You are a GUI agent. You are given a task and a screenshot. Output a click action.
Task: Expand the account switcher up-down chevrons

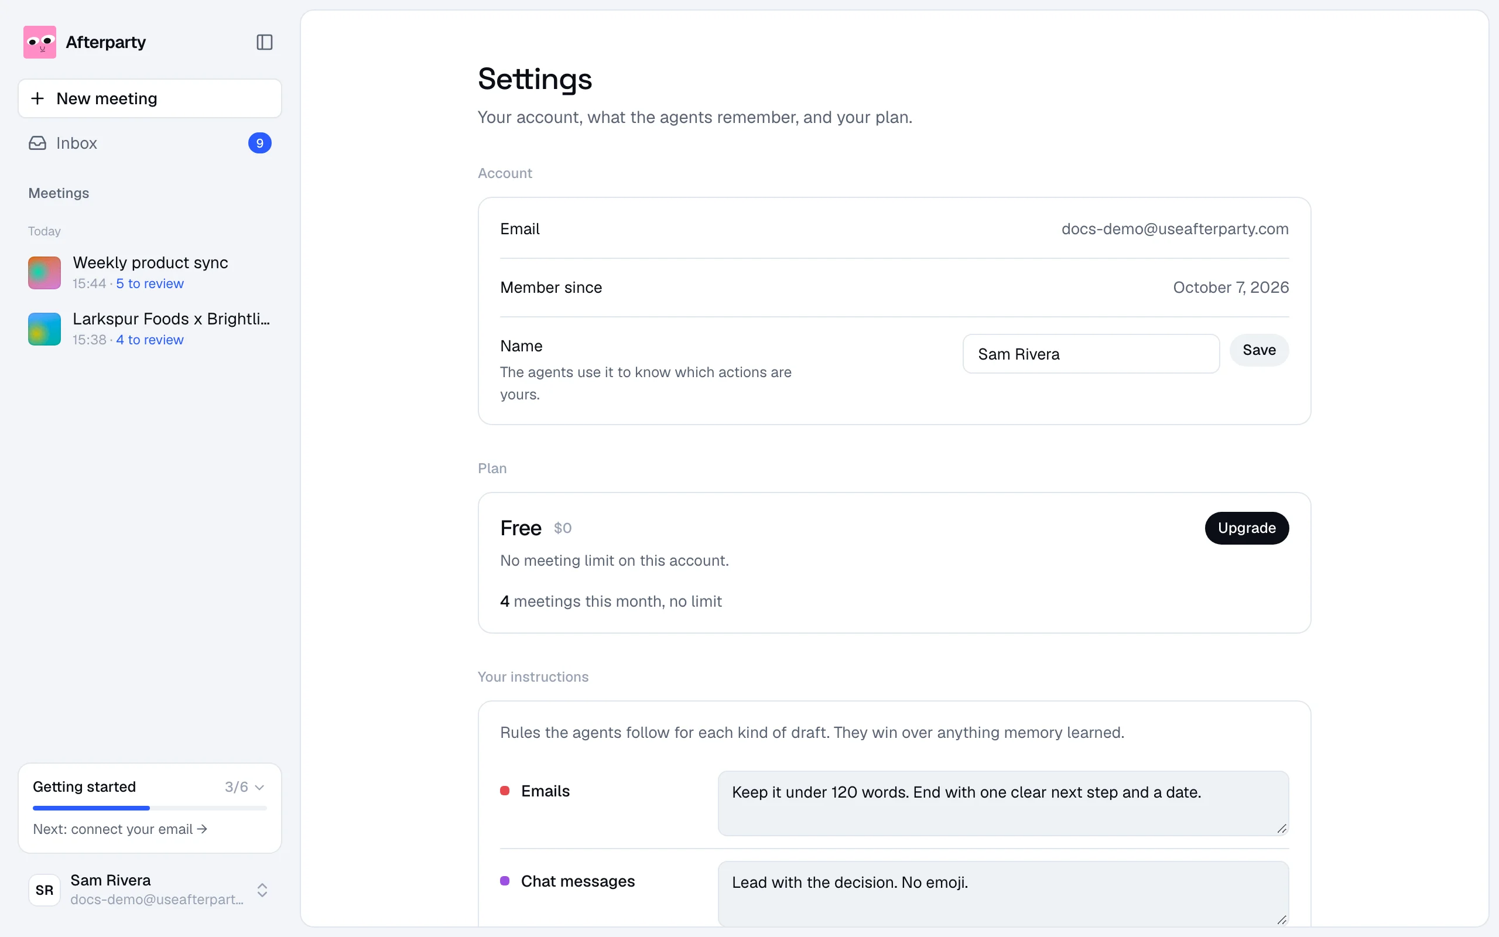262,891
